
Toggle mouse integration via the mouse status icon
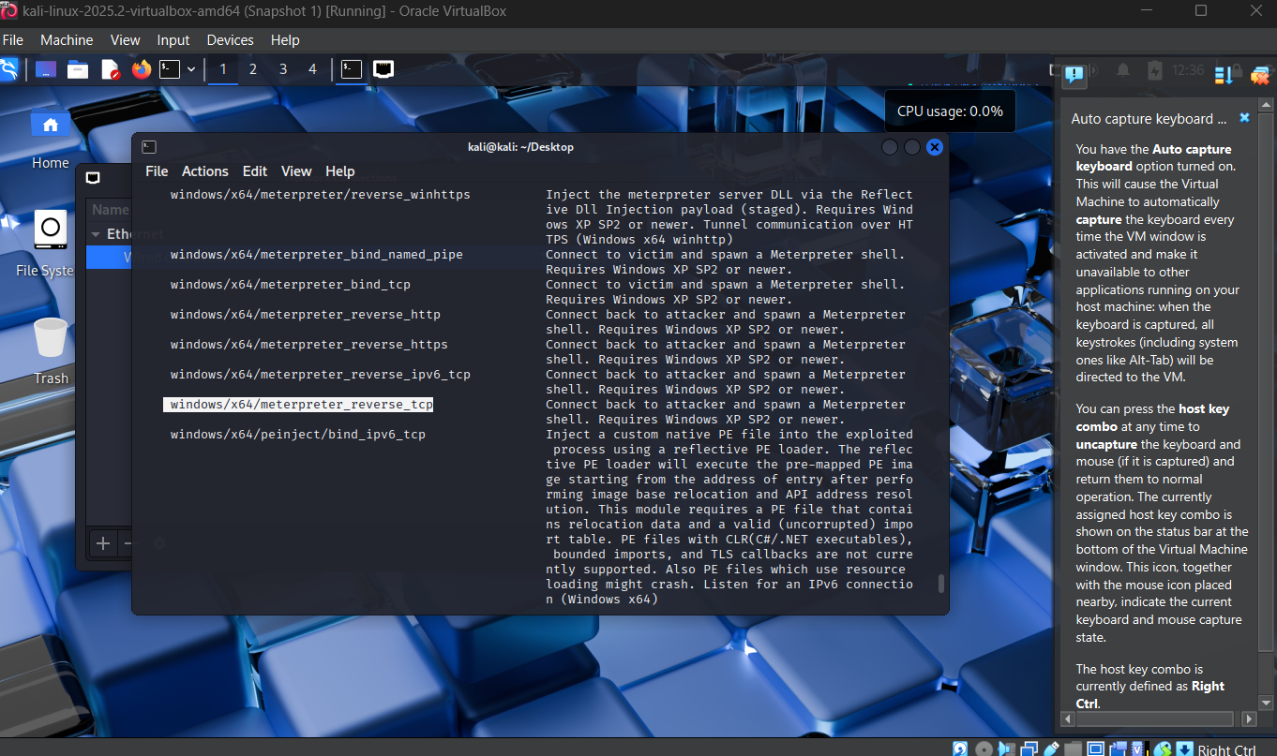pos(1161,749)
